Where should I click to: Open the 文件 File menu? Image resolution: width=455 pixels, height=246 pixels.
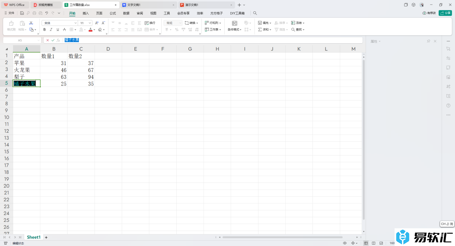[9, 13]
